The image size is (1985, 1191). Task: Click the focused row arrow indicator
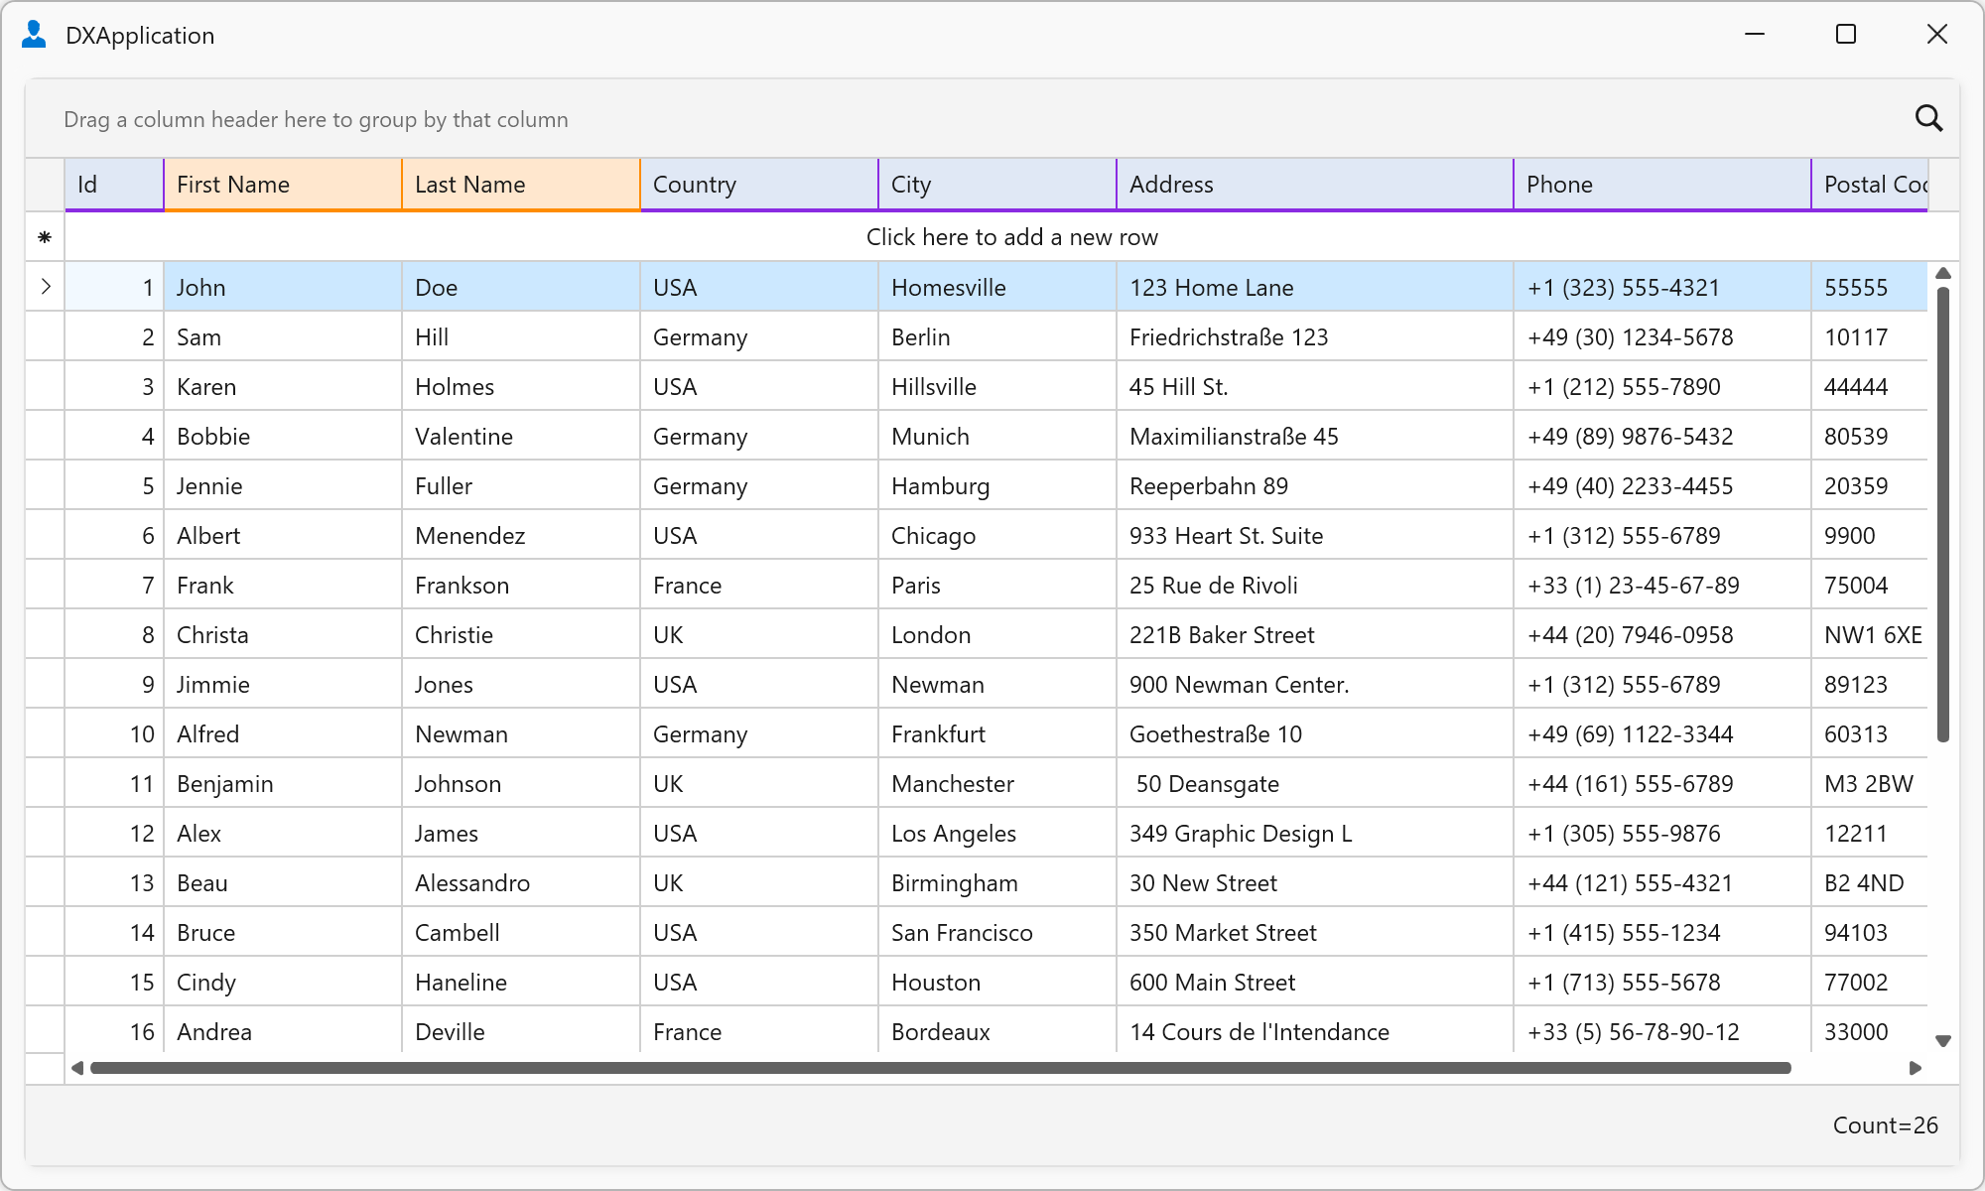pos(46,287)
